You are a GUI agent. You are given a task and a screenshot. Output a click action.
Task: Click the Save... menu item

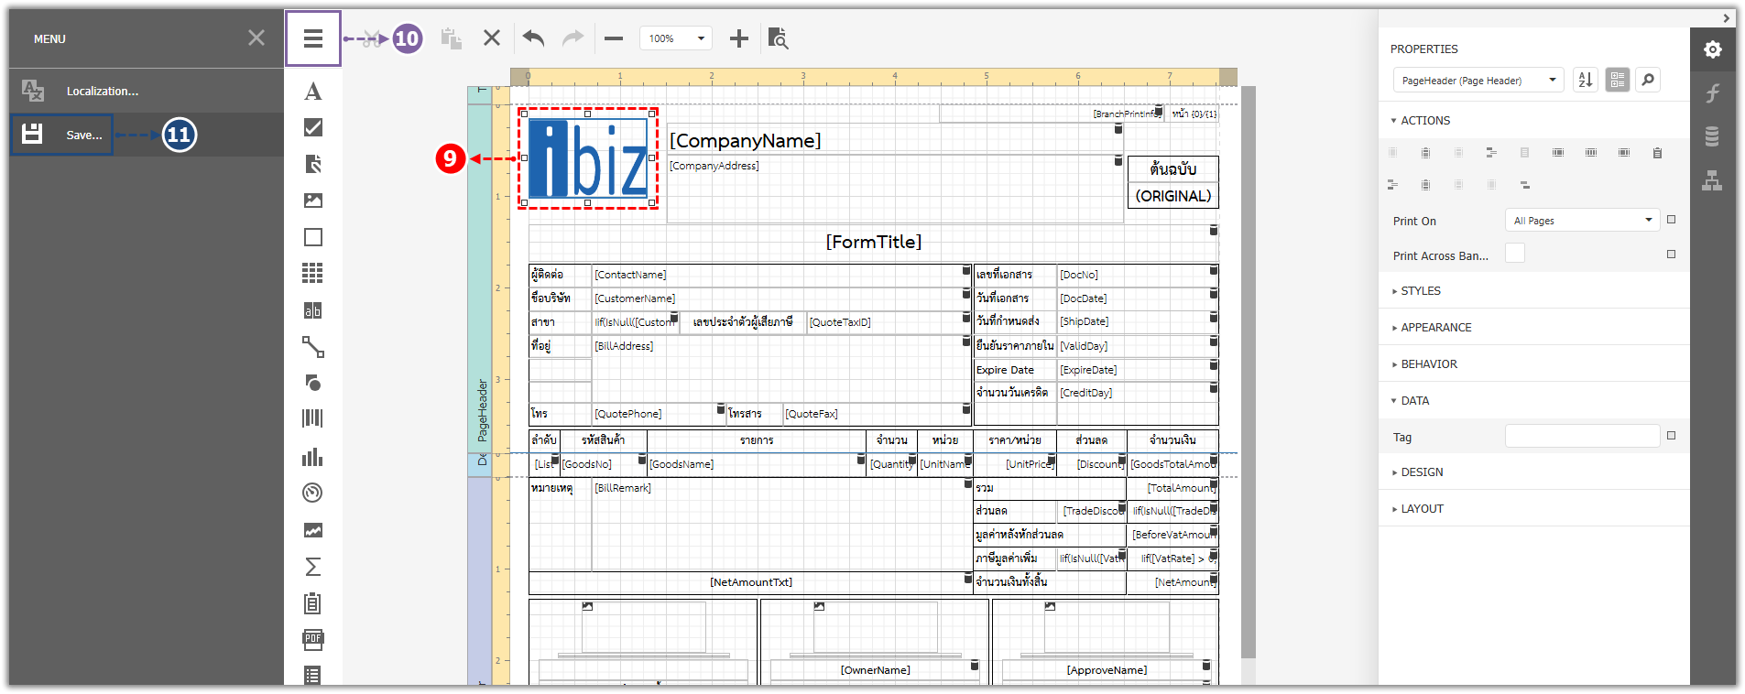62,135
